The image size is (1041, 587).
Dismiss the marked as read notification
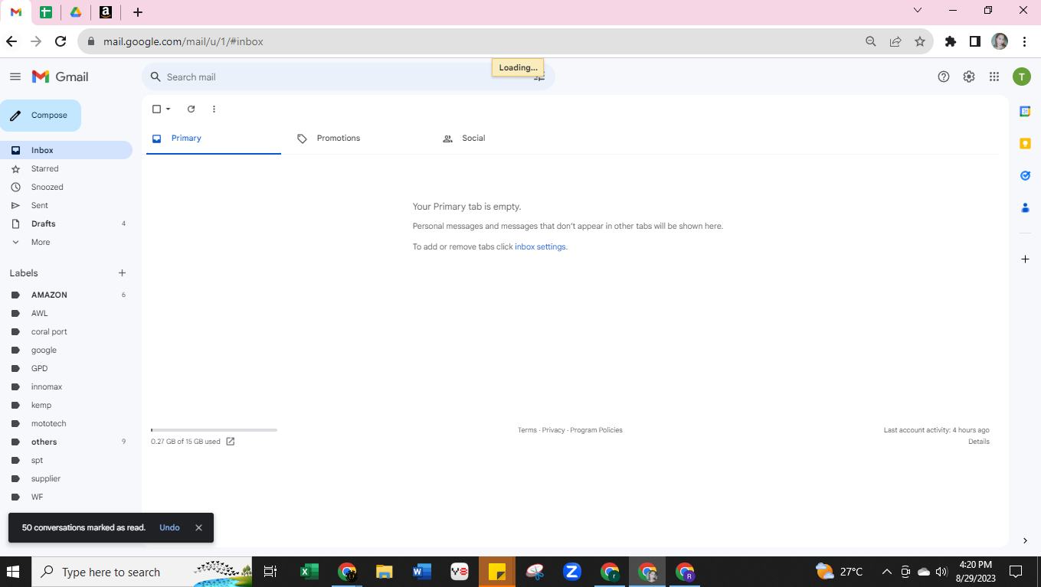(198, 527)
